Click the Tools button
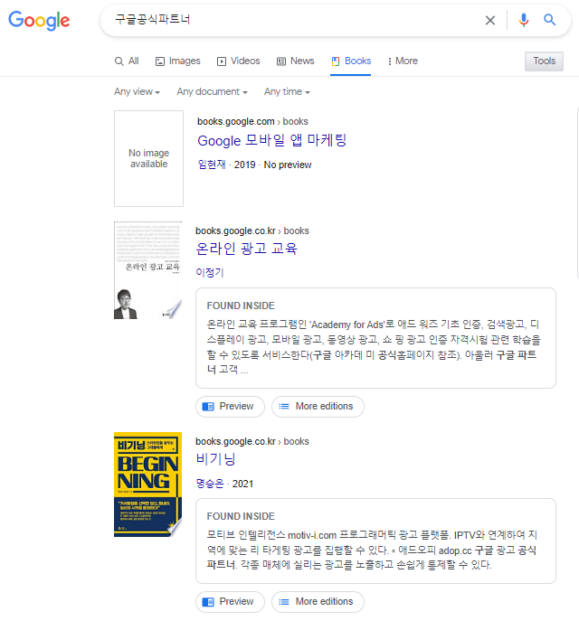This screenshot has height=621, width=579. pyautogui.click(x=544, y=61)
